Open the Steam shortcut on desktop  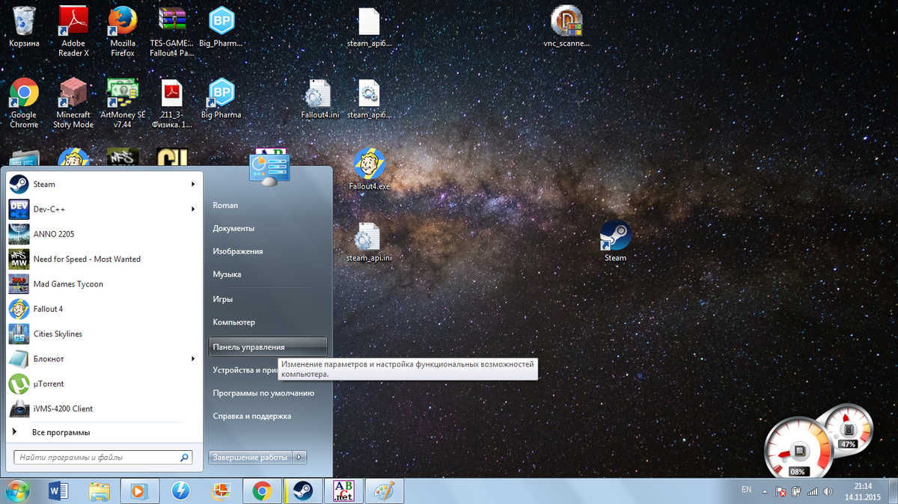[x=615, y=238]
